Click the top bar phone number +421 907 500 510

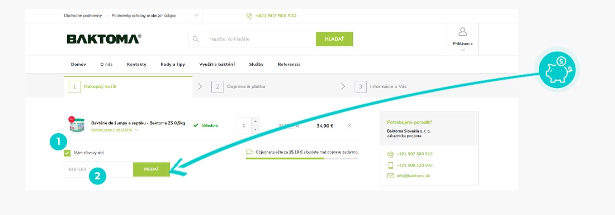coord(276,16)
